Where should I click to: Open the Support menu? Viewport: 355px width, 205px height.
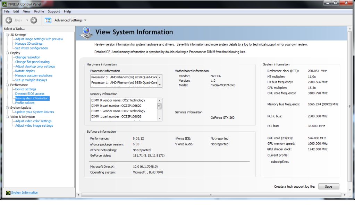[54, 11]
